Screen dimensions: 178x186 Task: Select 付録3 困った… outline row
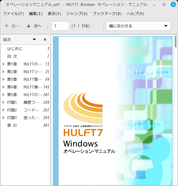pyautogui.click(x=25, y=118)
